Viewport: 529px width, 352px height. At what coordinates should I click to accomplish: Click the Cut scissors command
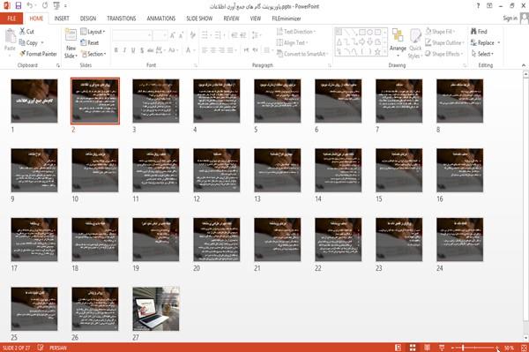26,32
